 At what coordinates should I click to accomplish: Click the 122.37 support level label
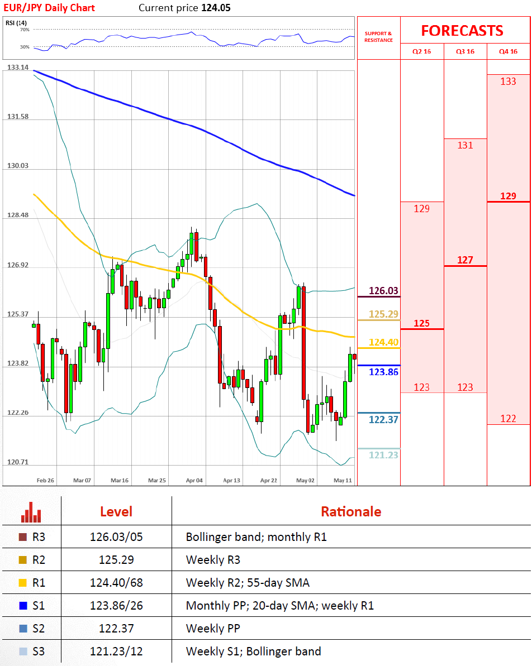[x=383, y=420]
